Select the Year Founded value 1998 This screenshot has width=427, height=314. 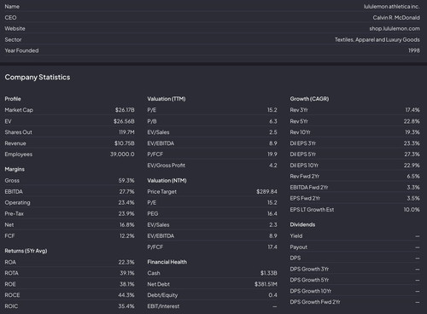point(414,50)
